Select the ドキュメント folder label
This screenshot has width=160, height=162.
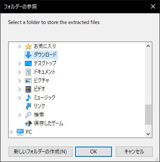click(45, 72)
